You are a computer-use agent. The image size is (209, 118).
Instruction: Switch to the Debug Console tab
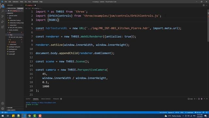(46, 99)
